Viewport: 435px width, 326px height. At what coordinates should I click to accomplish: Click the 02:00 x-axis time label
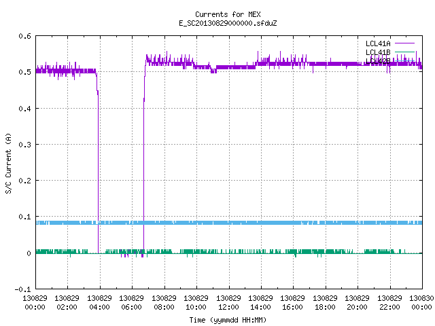coord(67,307)
